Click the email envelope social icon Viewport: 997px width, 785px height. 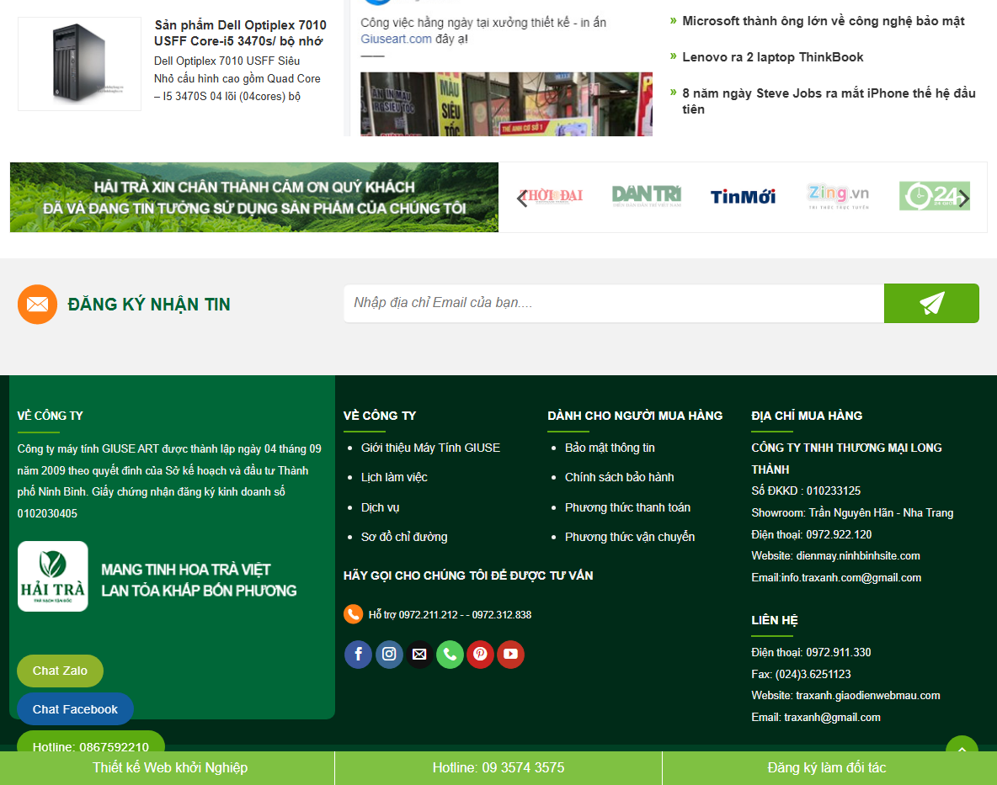click(x=419, y=655)
